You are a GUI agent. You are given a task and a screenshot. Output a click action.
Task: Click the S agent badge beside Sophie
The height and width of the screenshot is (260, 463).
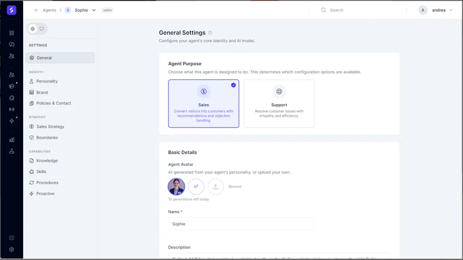(68, 10)
